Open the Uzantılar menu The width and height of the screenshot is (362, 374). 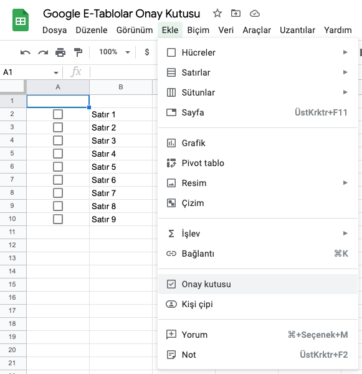297,31
